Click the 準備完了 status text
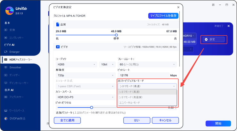Screen dimensions: 237x131 pyautogui.click(x=219, y=26)
